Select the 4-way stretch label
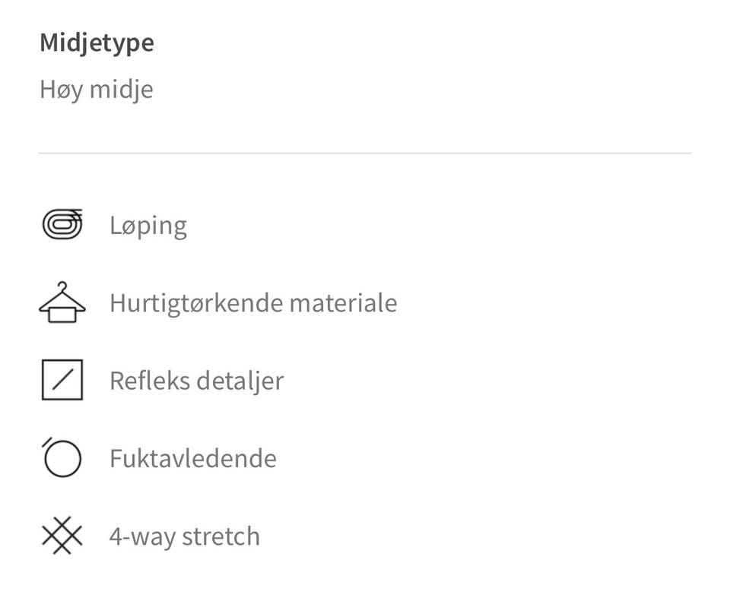 point(184,536)
